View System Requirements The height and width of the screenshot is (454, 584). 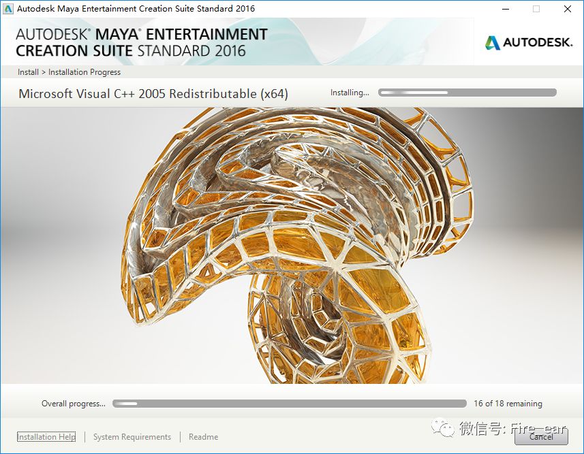pyautogui.click(x=132, y=436)
